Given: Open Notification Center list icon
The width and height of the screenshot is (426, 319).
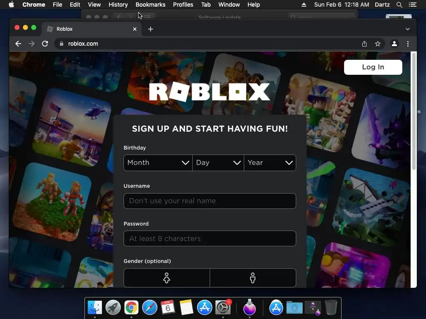Looking at the screenshot, I should pos(412,5).
